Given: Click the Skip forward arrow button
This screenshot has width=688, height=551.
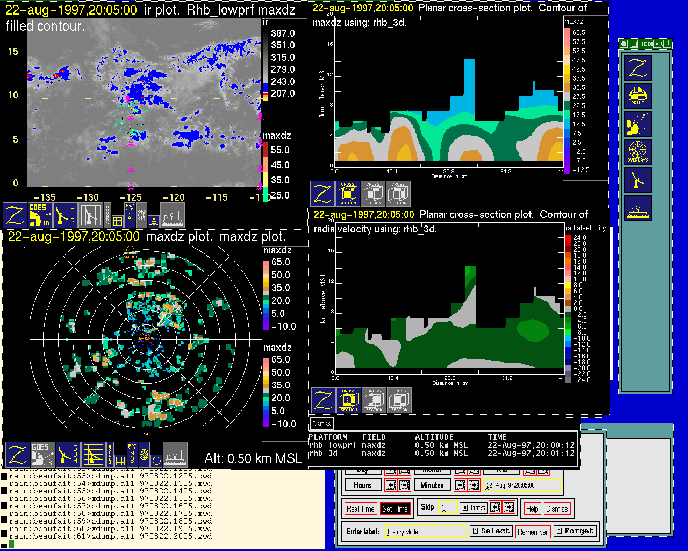Looking at the screenshot, I should pyautogui.click(x=508, y=507).
